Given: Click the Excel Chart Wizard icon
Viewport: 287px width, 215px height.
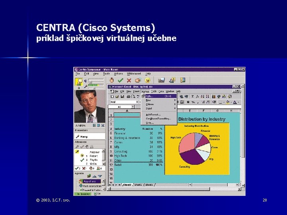Looking at the screenshot, I should coord(213,96).
